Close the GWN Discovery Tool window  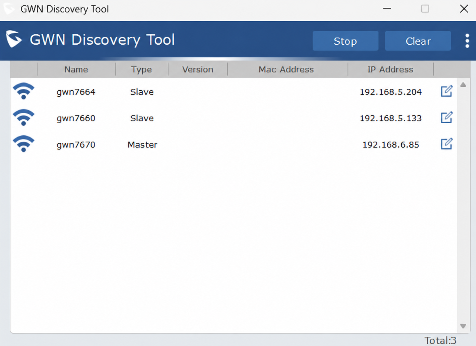click(x=464, y=9)
